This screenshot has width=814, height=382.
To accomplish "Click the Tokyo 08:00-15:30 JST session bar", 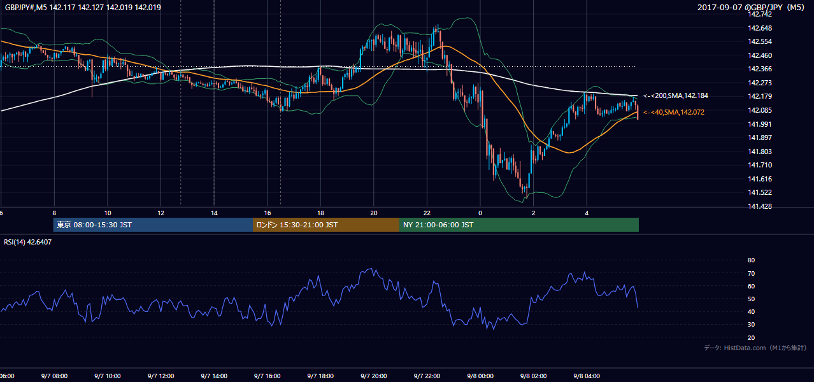I will pos(153,225).
